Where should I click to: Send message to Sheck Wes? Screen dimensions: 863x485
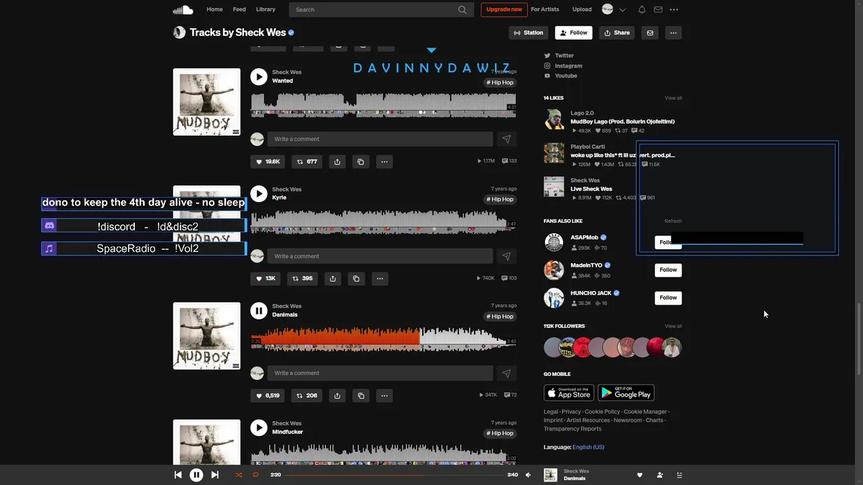(x=650, y=32)
